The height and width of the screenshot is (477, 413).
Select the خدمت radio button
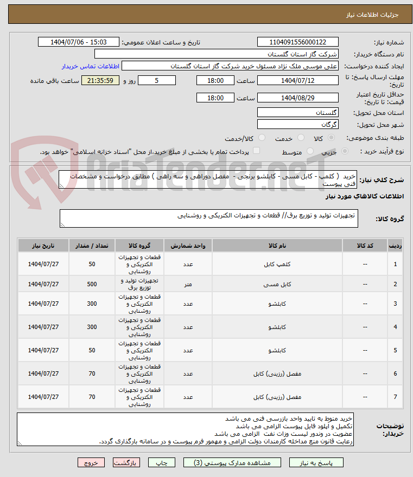coord(301,138)
